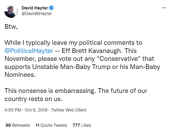This screenshot has height=130, width=169.
Task: View the 777 Likes list
Action: 82,125
